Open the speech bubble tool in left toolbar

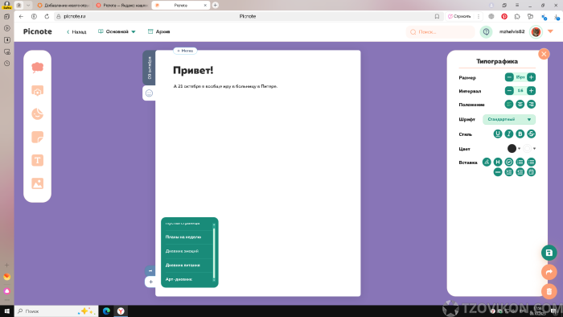[37, 67]
